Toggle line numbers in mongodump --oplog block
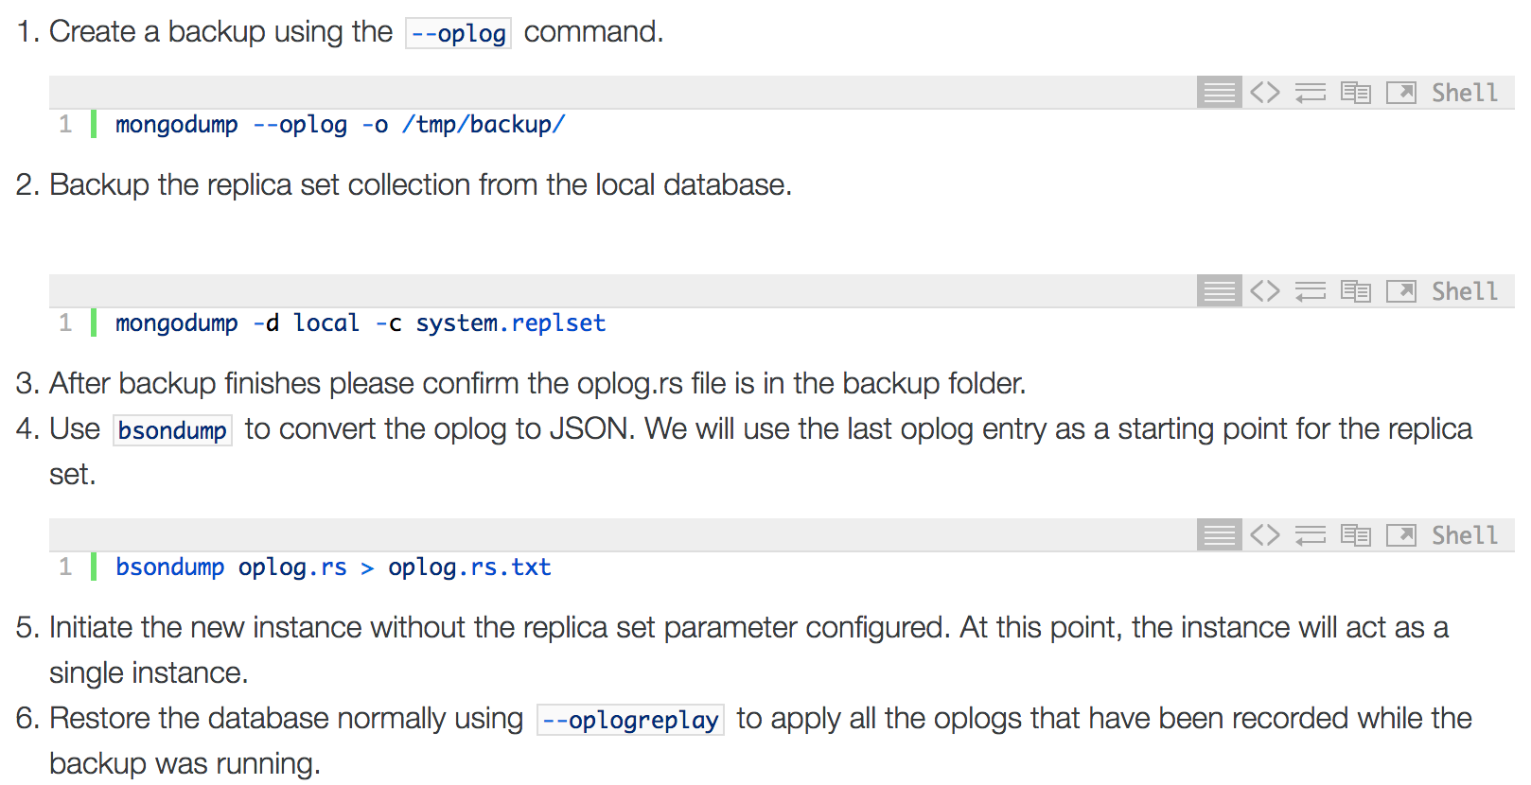 click(1220, 93)
